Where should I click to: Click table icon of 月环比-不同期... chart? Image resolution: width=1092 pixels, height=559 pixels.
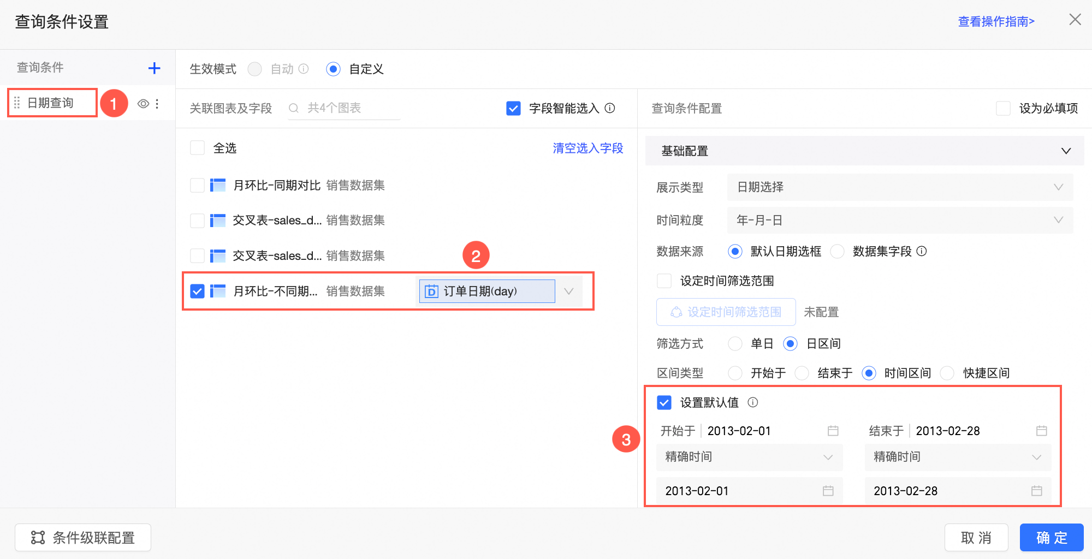coord(218,291)
